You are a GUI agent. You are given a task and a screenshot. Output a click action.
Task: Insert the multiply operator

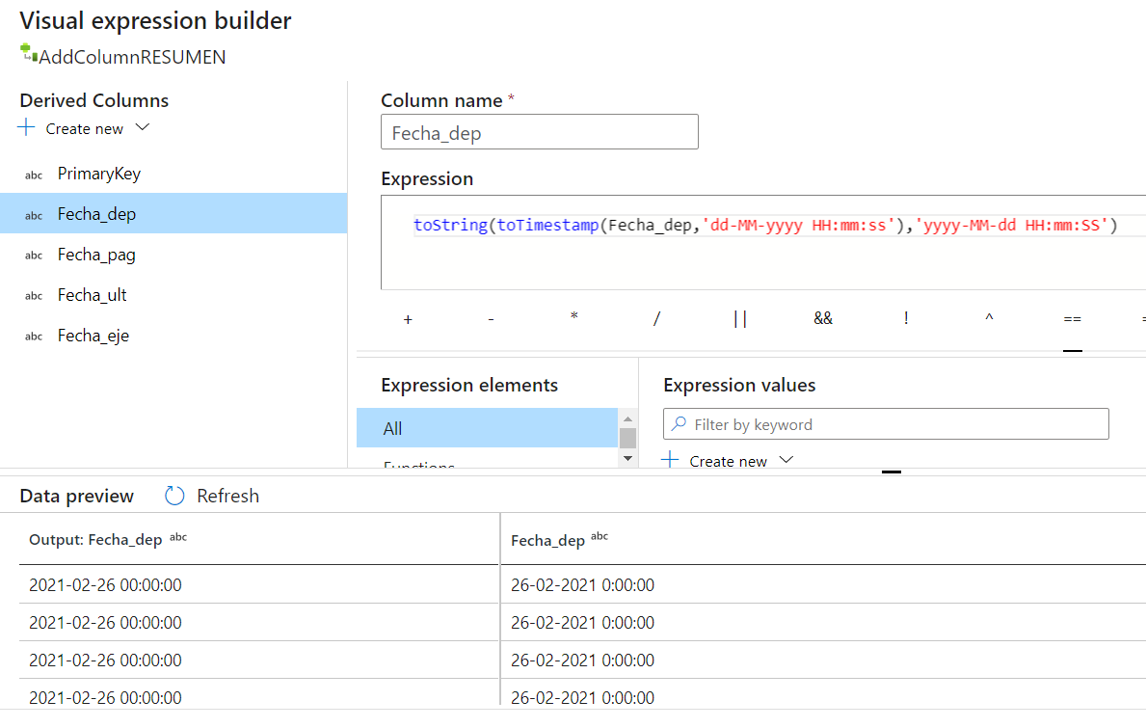(x=573, y=317)
